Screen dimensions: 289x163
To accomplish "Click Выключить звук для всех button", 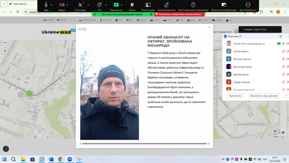I will (264, 96).
